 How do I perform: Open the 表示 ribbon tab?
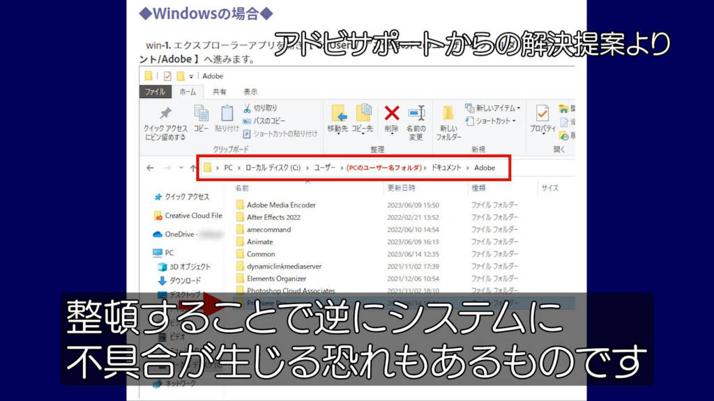250,92
